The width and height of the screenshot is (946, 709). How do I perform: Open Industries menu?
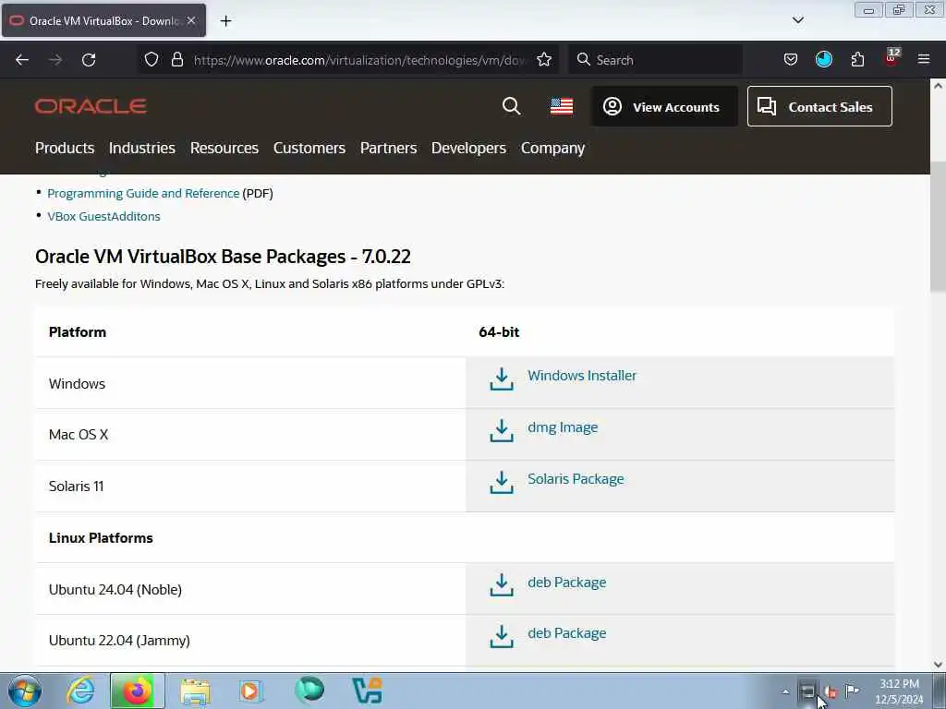[141, 149]
